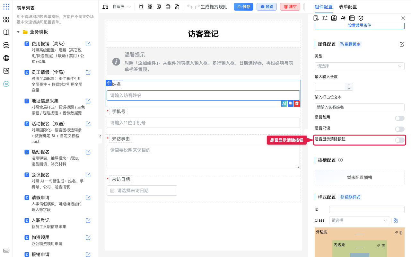Click the device preview icon in toolbar
This screenshot has height=257, width=411.
tap(105, 7)
